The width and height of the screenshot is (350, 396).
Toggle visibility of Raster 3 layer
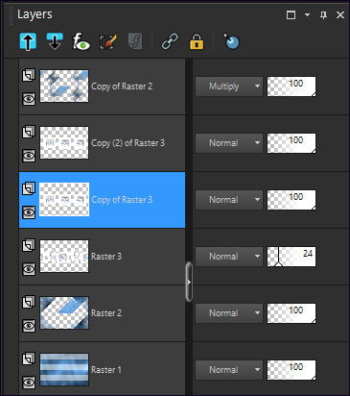click(x=29, y=269)
